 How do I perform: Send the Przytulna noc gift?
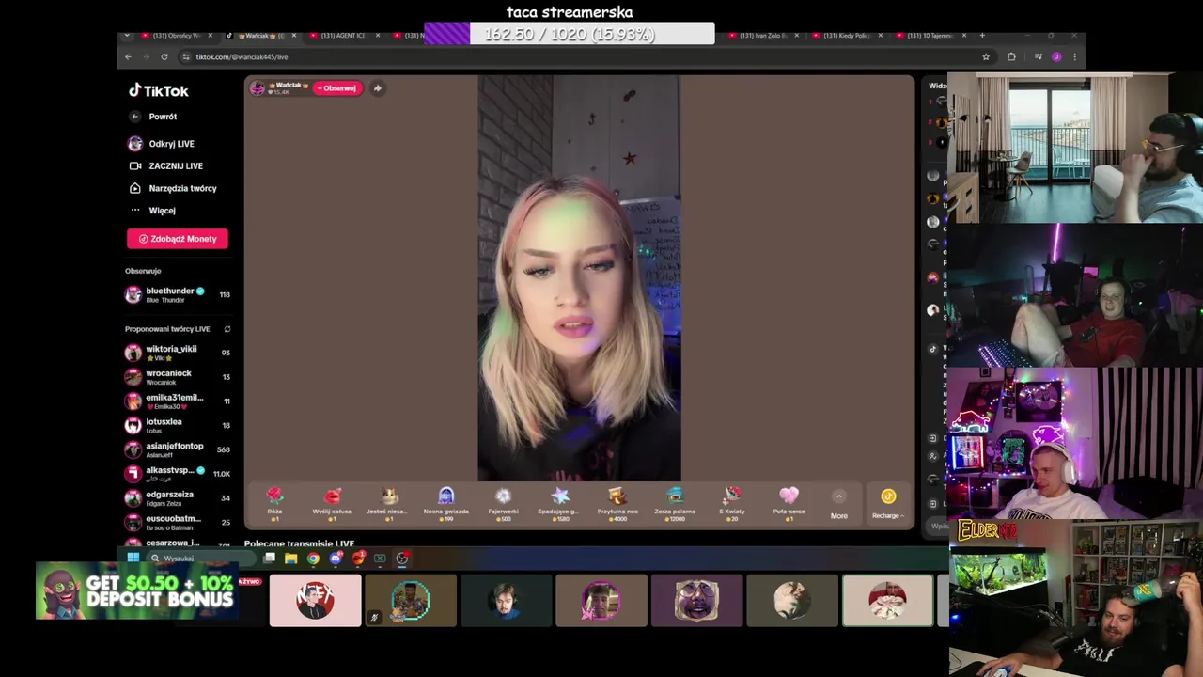coord(617,503)
